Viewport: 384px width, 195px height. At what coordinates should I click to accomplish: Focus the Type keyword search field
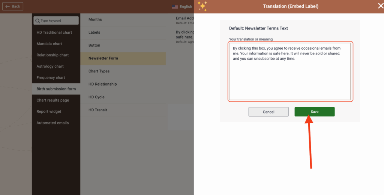pos(58,21)
